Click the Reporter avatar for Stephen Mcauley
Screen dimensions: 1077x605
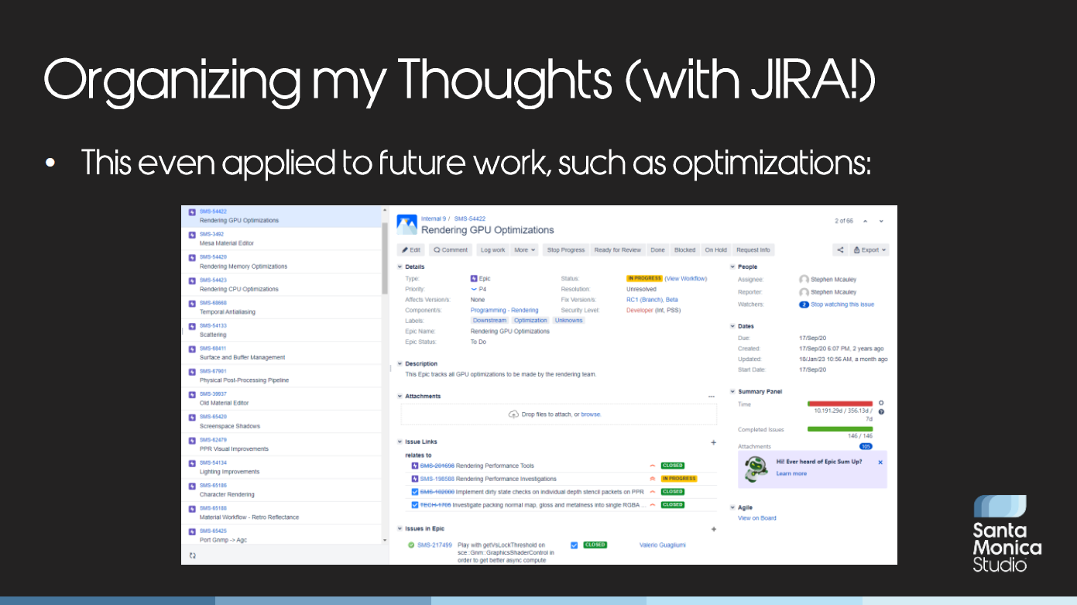804,292
